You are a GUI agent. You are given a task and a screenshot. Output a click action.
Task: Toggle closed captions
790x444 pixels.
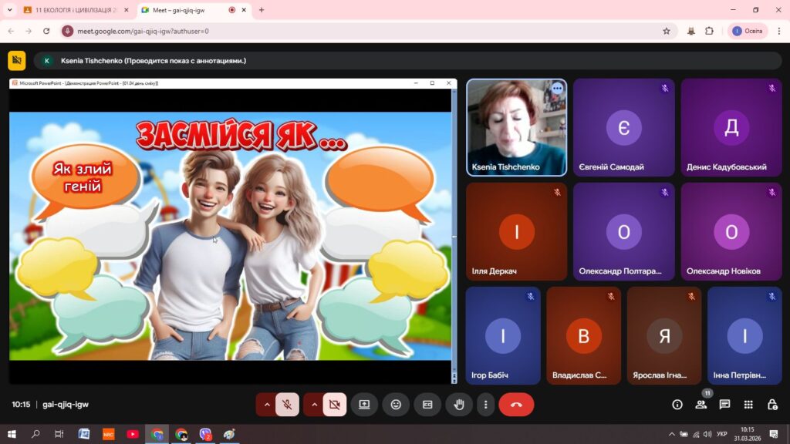[427, 404]
